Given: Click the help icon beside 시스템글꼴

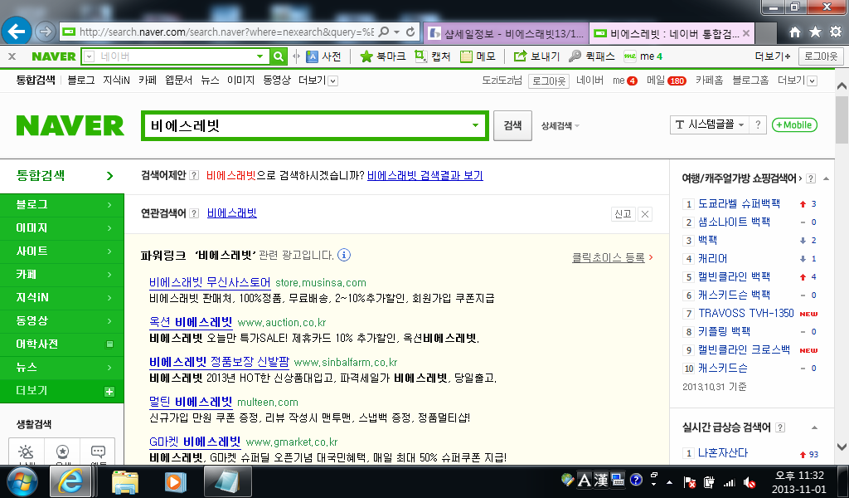Looking at the screenshot, I should 758,124.
